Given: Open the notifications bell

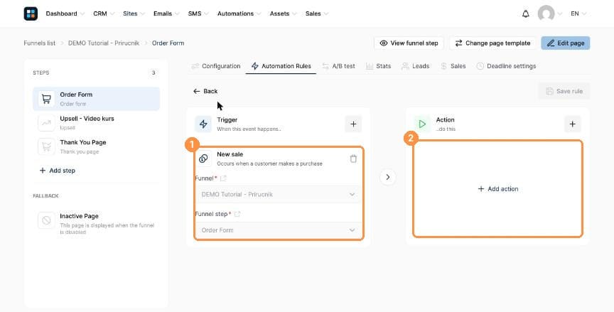Looking at the screenshot, I should coord(525,14).
